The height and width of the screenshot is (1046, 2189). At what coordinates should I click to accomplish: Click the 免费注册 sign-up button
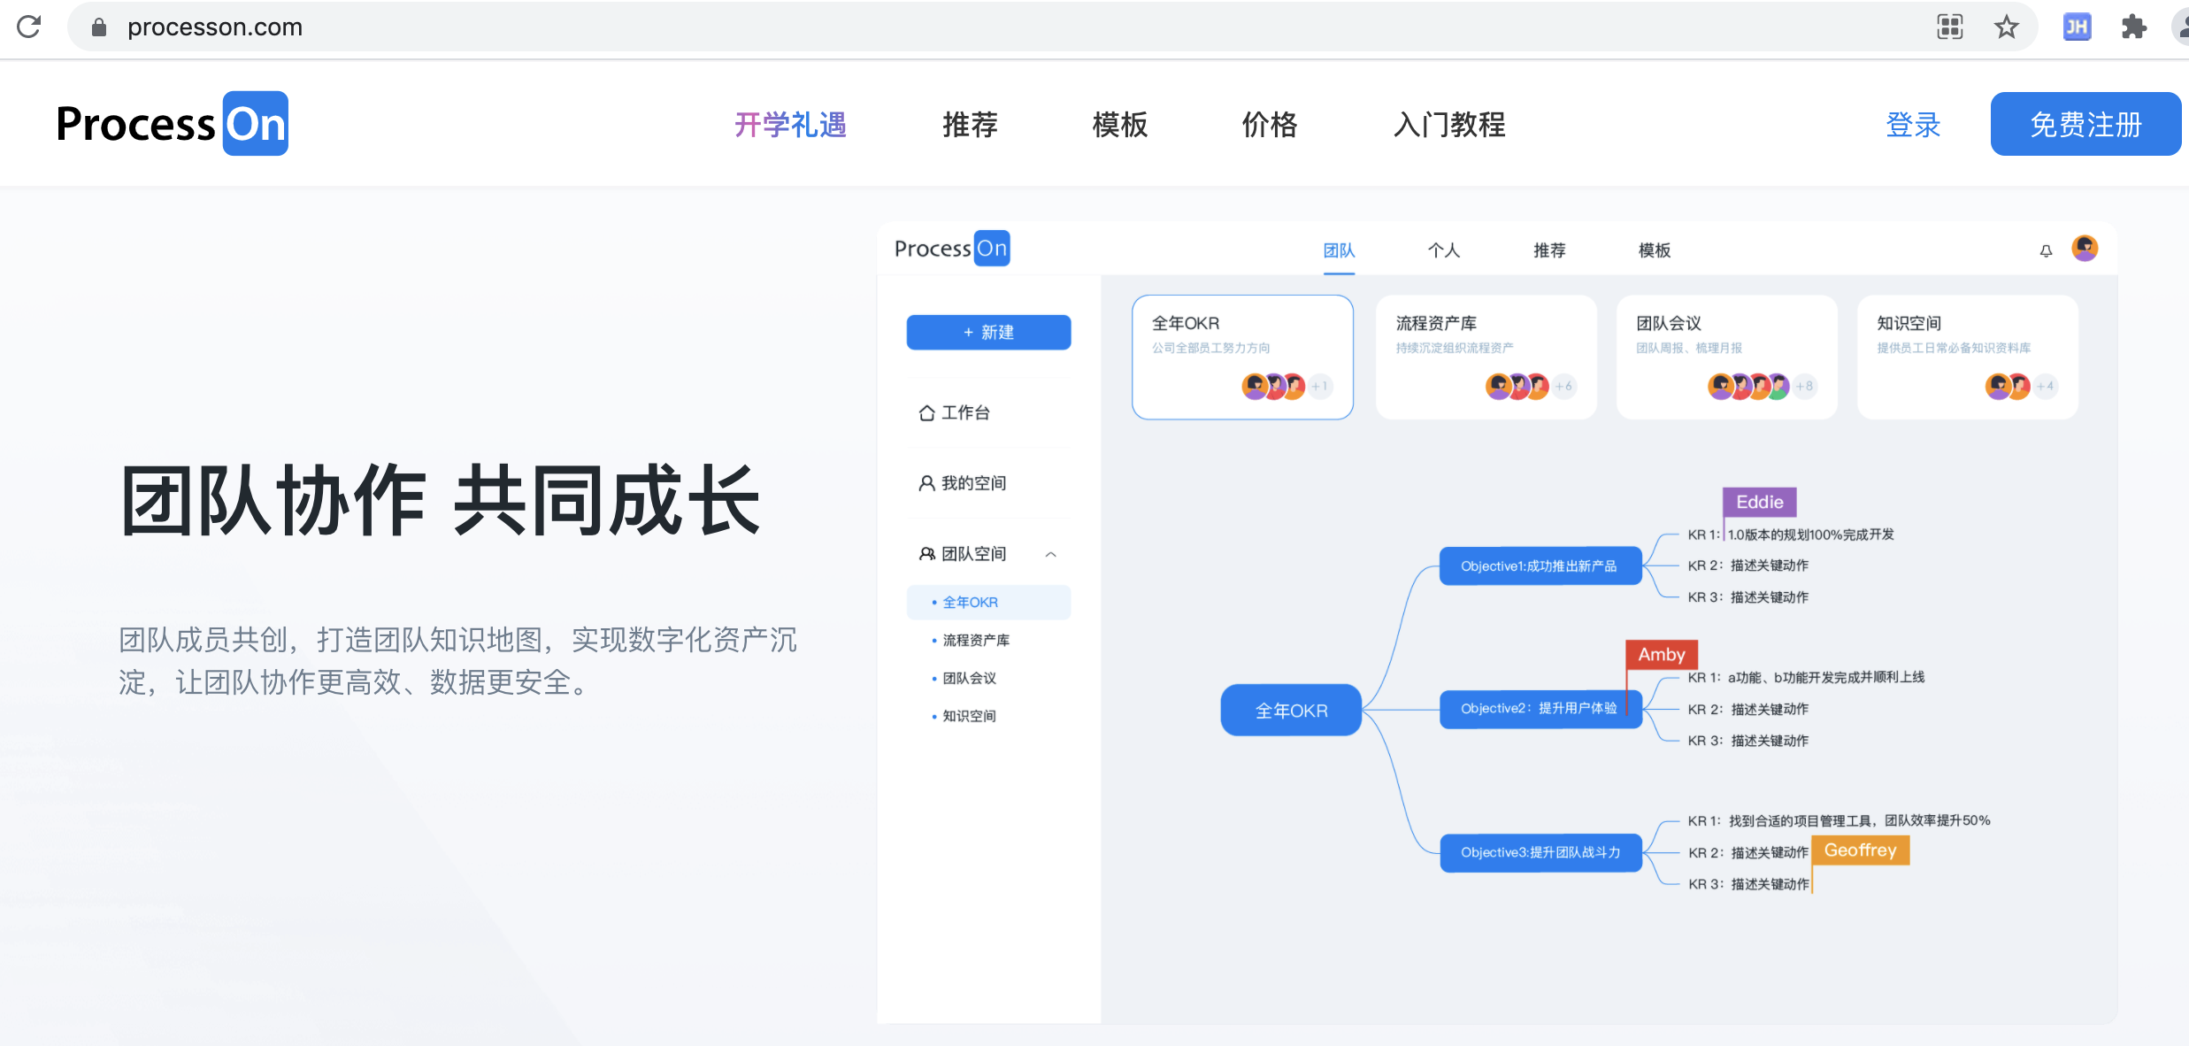[2085, 124]
